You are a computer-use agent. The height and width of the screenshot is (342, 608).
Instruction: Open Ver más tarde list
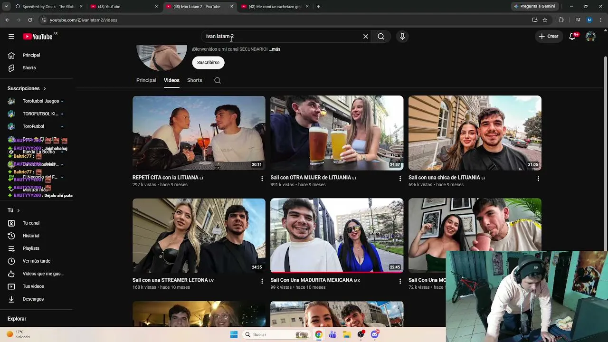[37, 261]
